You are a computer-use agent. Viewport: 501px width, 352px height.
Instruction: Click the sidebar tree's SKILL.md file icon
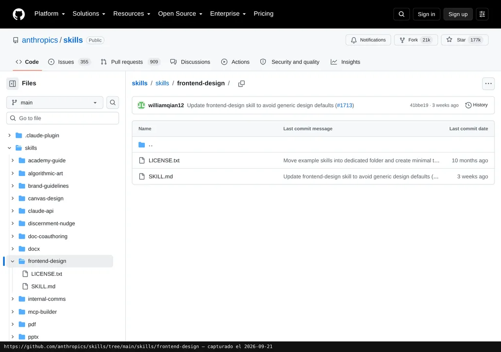(25, 286)
